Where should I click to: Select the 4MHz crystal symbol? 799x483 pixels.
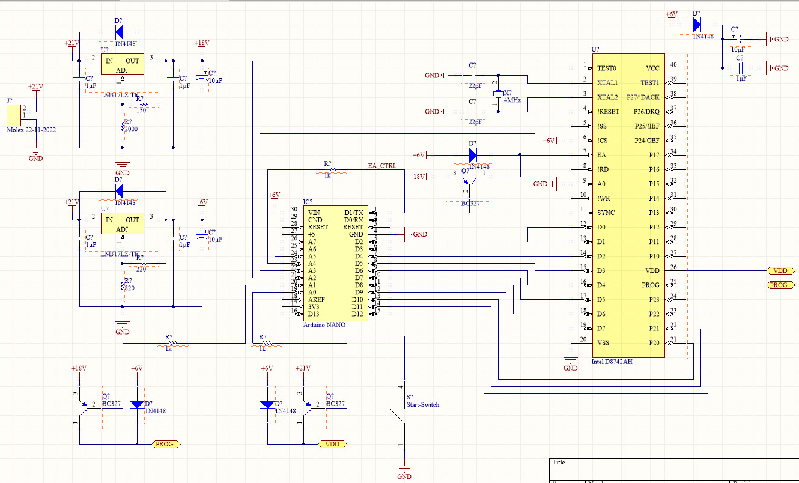point(497,93)
